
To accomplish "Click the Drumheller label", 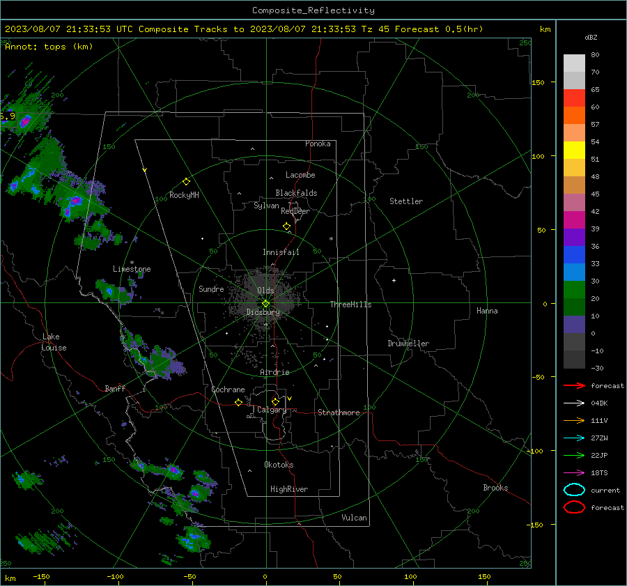I will pos(408,344).
